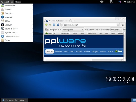Viewport: 136px width, 102px height.
Task: Expand the Office submenu arrow
Action: 32,21
